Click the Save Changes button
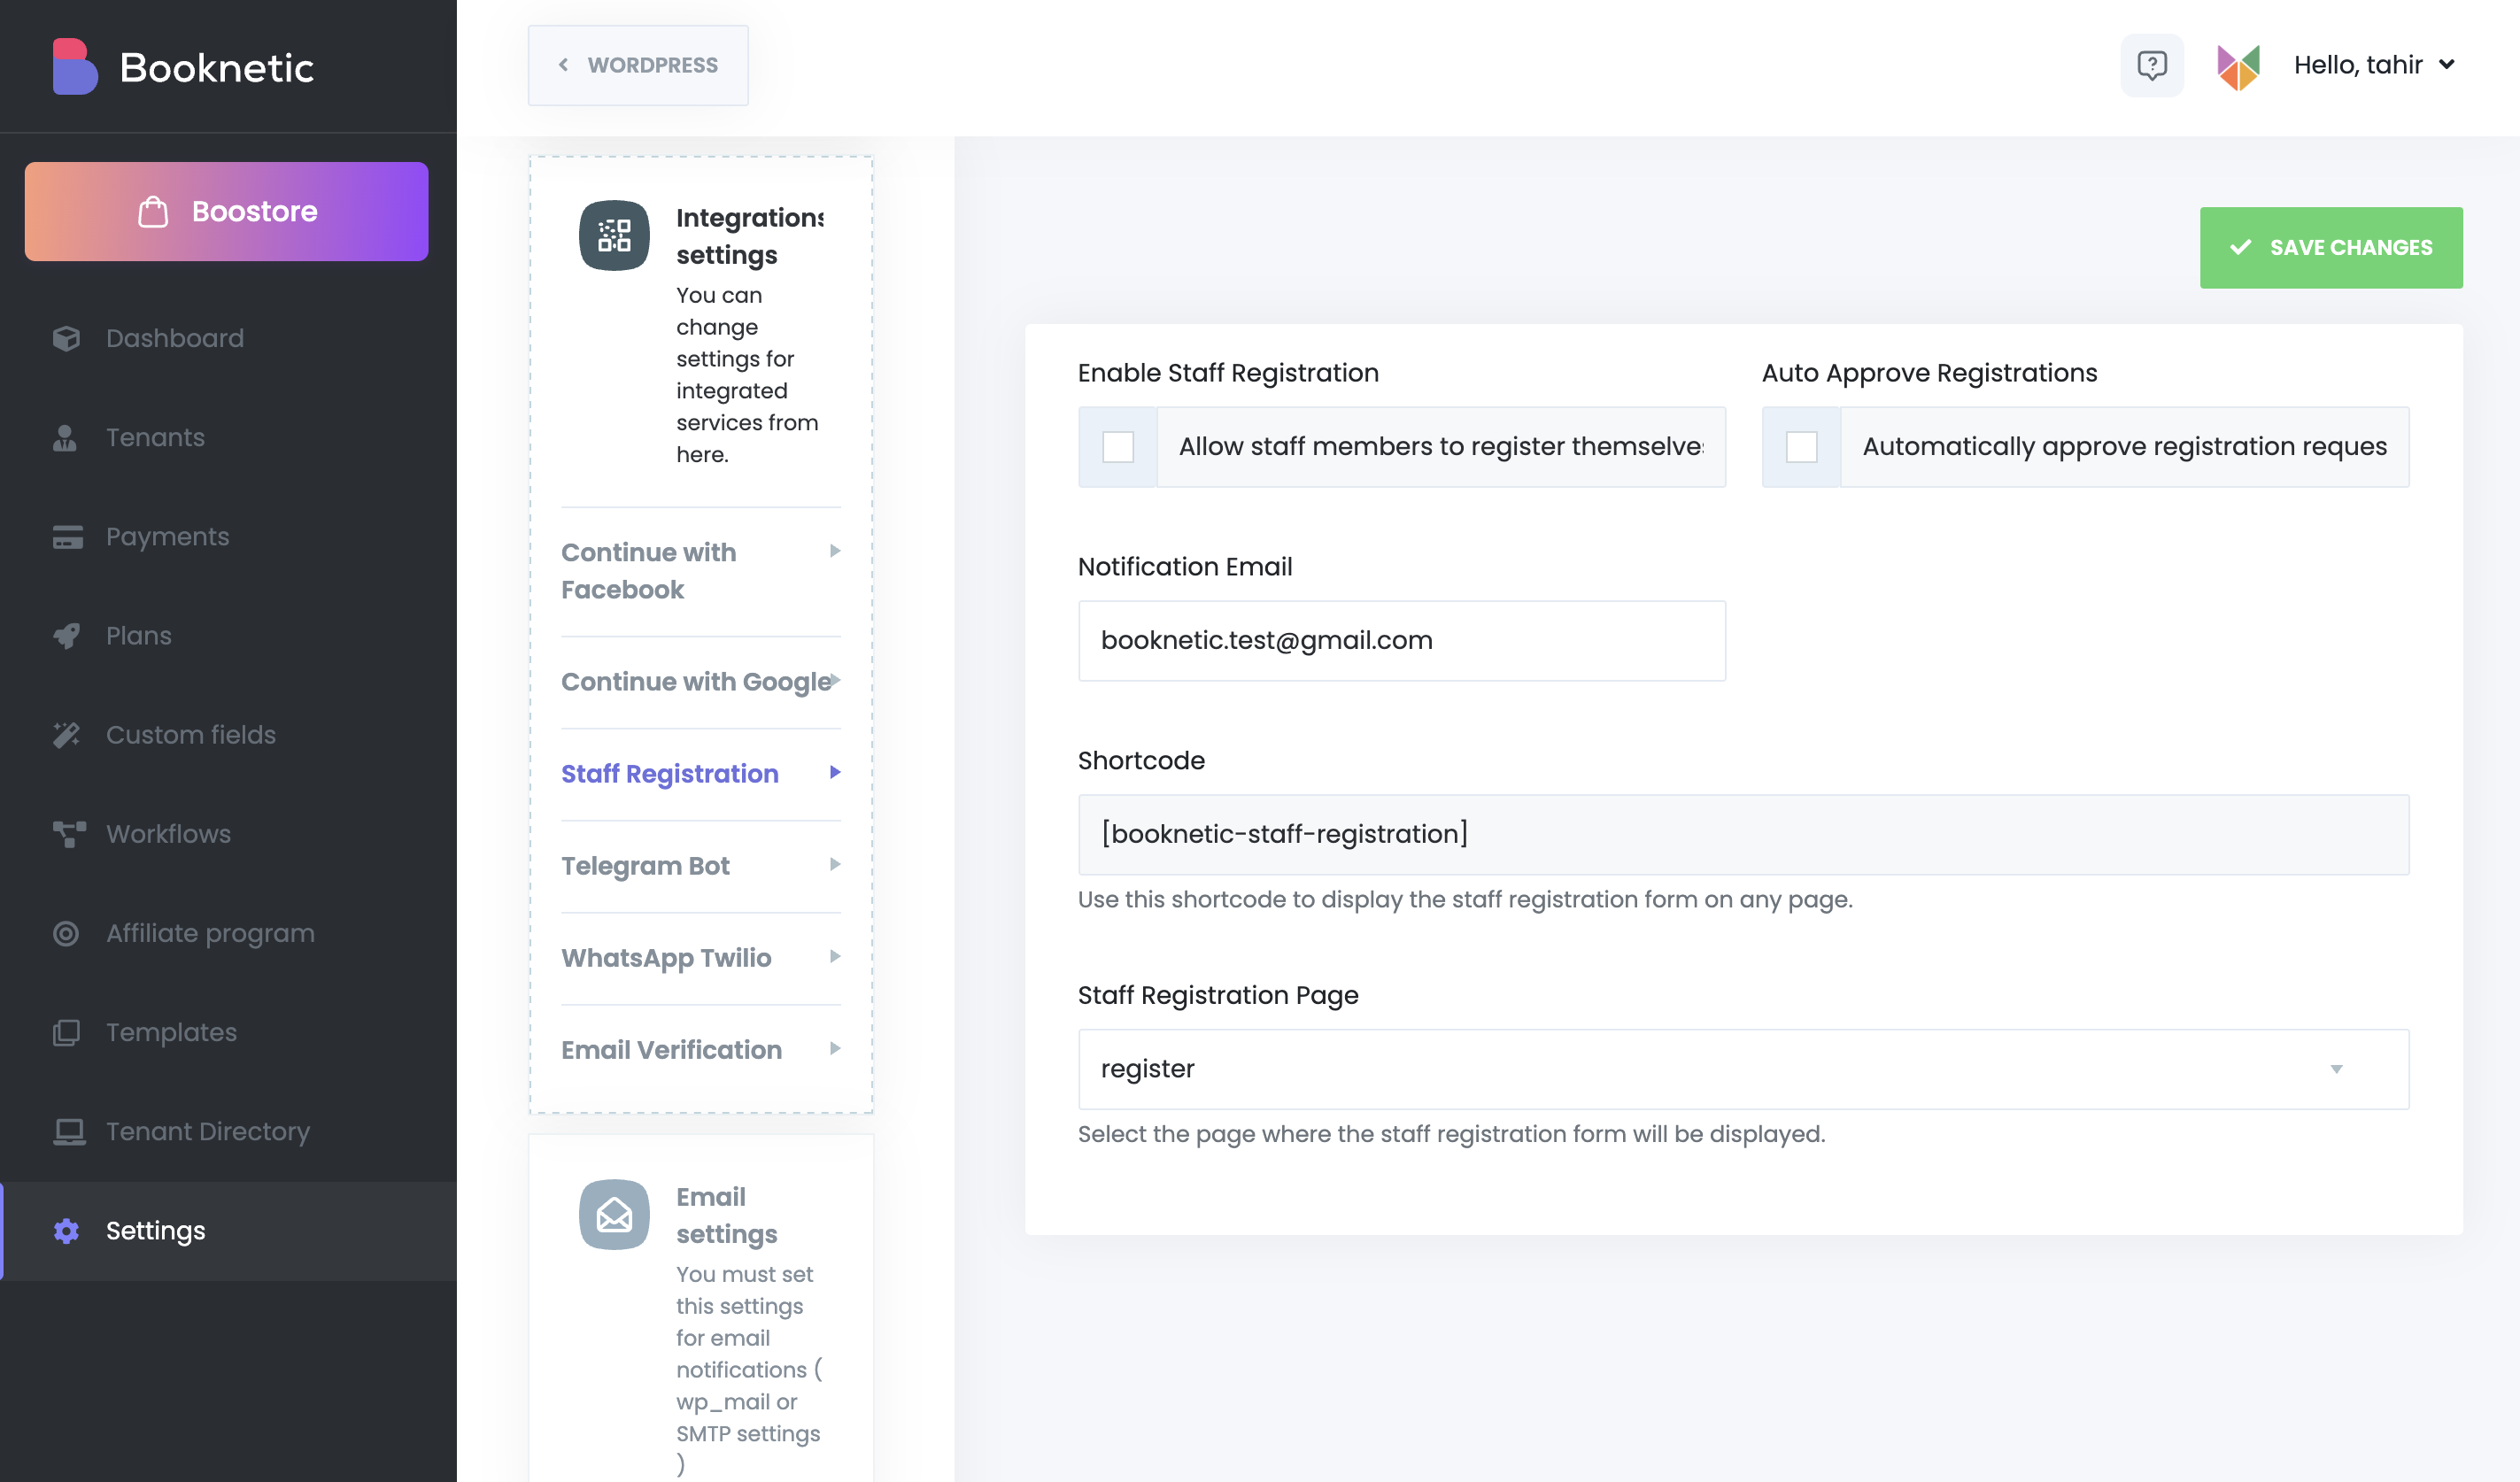The image size is (2520, 1482). [x=2330, y=248]
